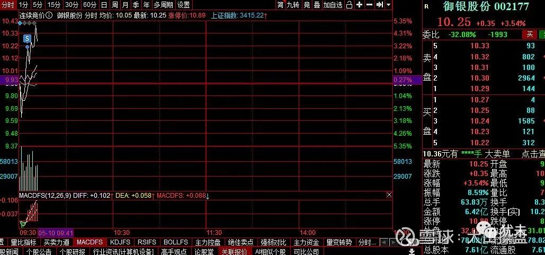
Task: Switch to 60分 chart period
Action: (x=90, y=5)
